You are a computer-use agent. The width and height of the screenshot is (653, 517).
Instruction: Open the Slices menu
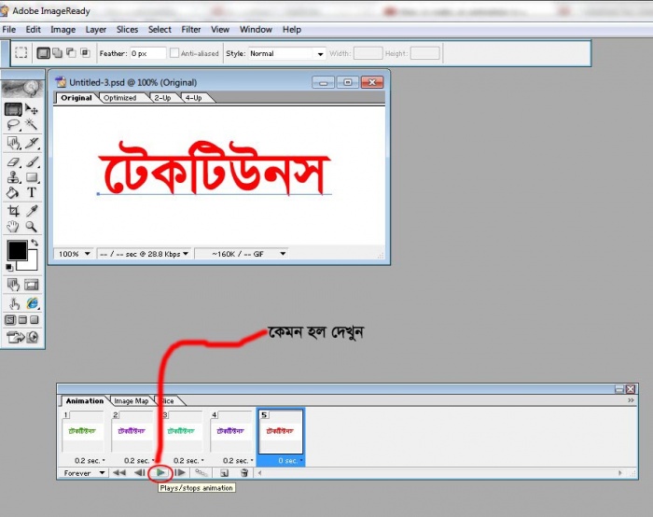tap(127, 30)
